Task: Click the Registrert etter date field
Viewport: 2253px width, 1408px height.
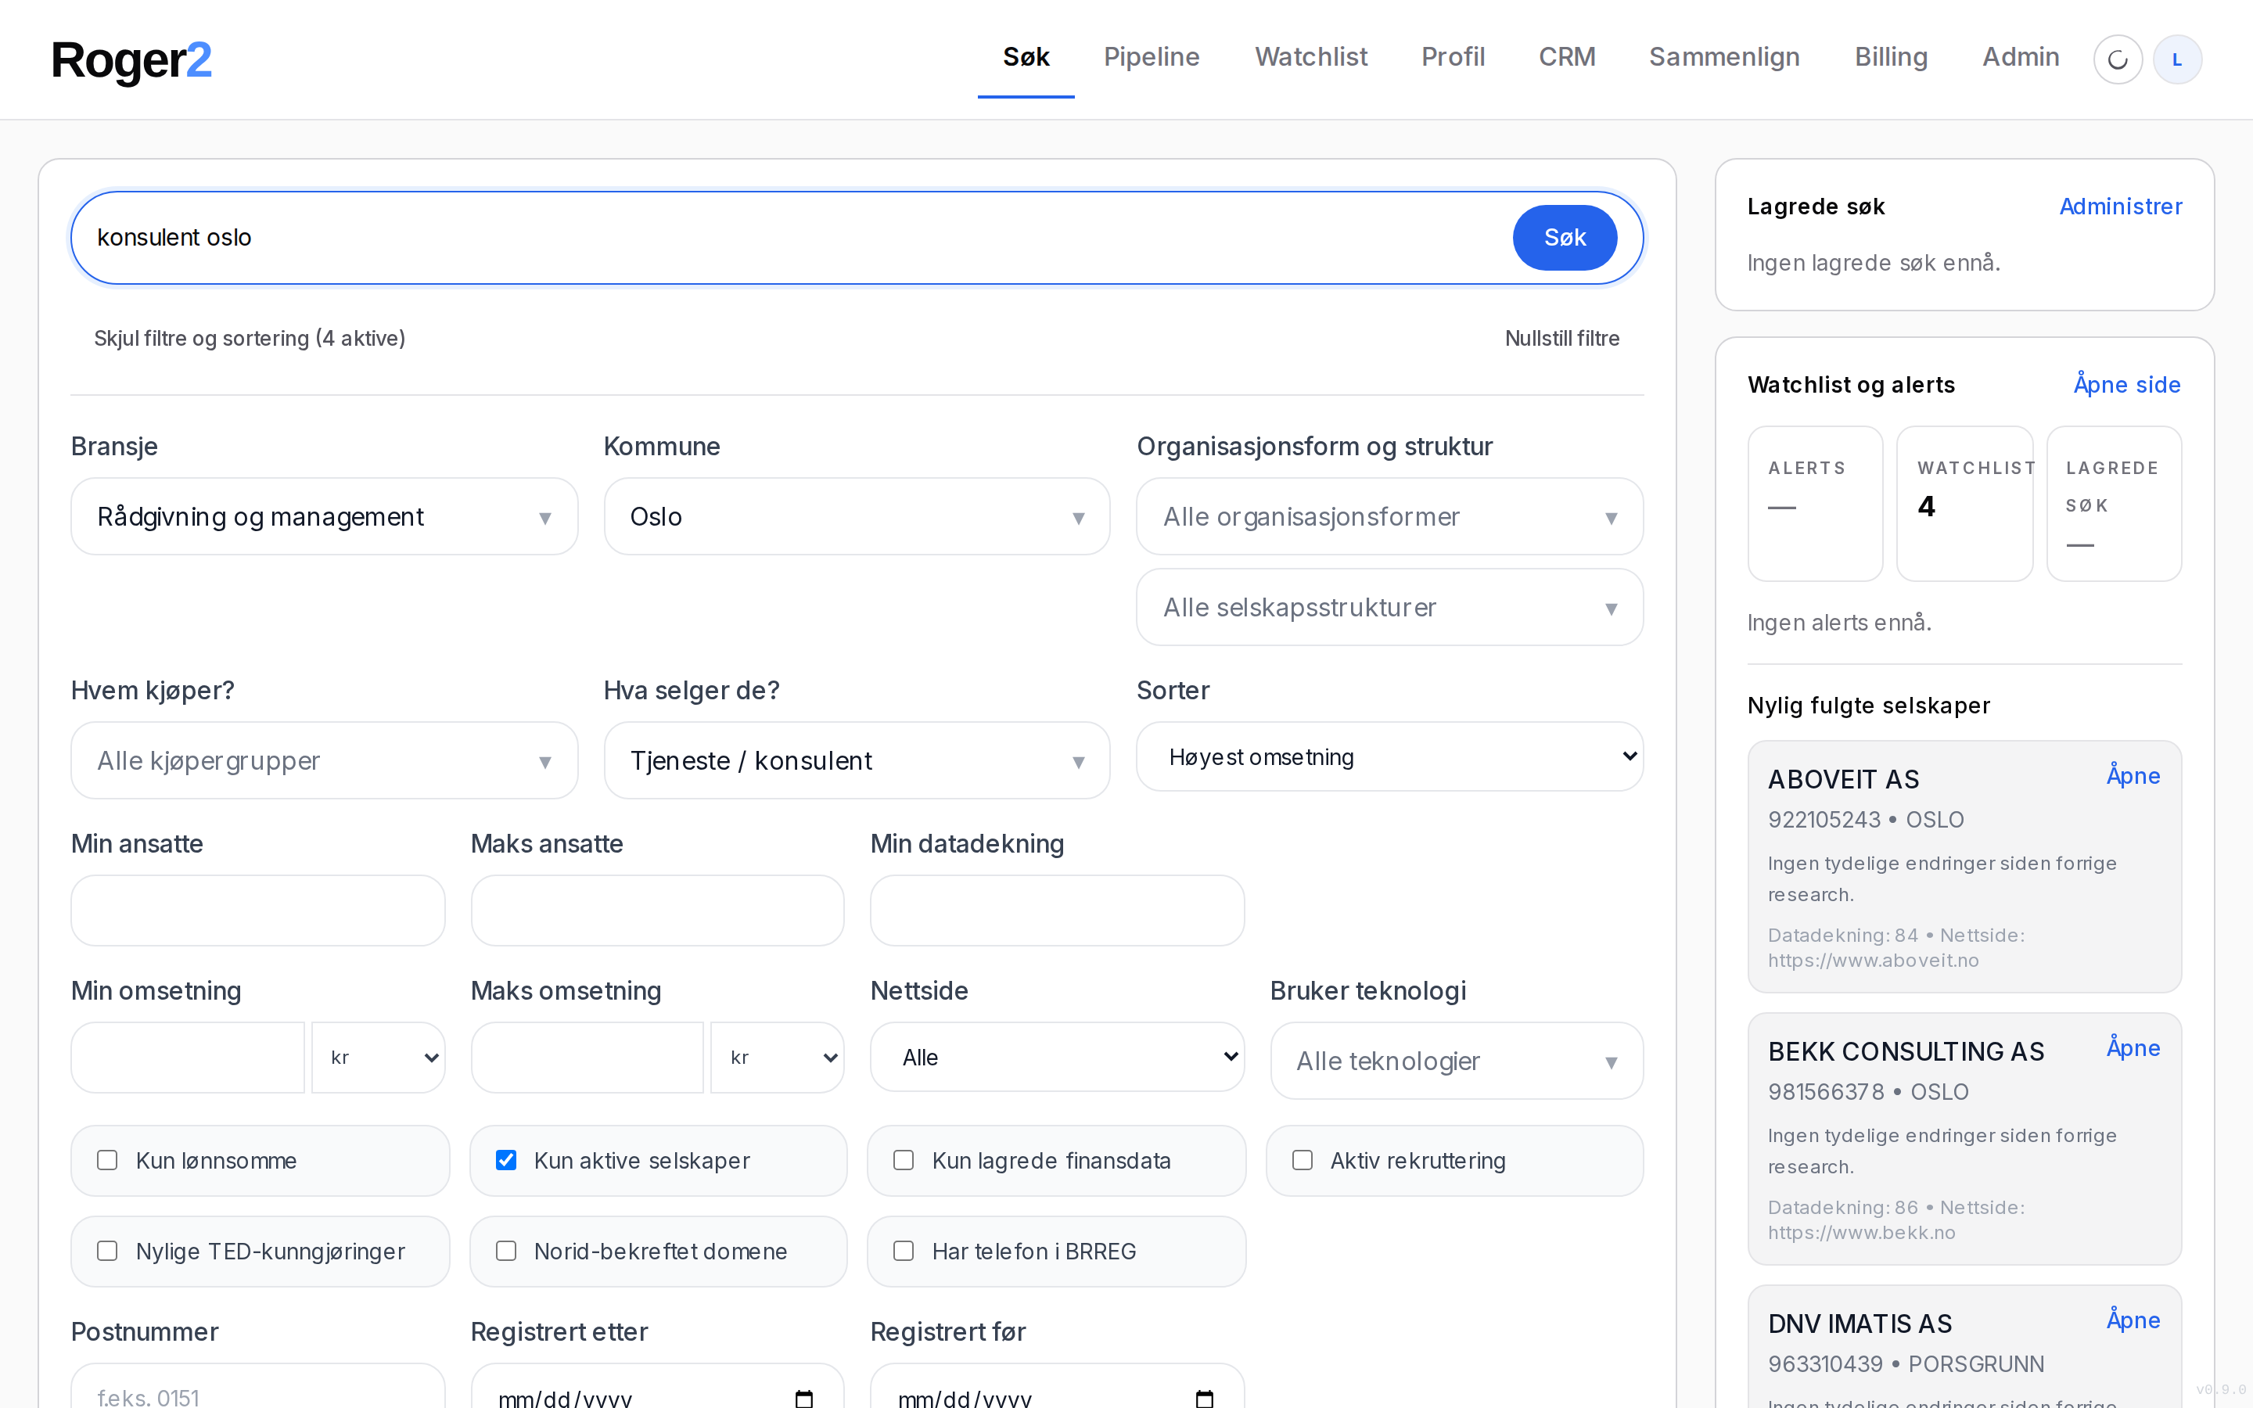Action: 657,1387
